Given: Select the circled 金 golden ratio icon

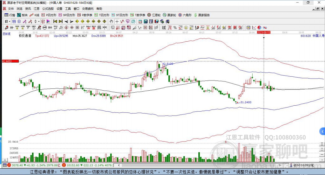Looking at the screenshot, I should click(186, 27).
